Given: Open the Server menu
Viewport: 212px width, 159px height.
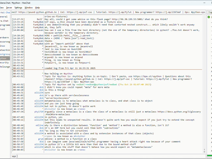Looking at the screenshot, I should click(x=9, y=7).
